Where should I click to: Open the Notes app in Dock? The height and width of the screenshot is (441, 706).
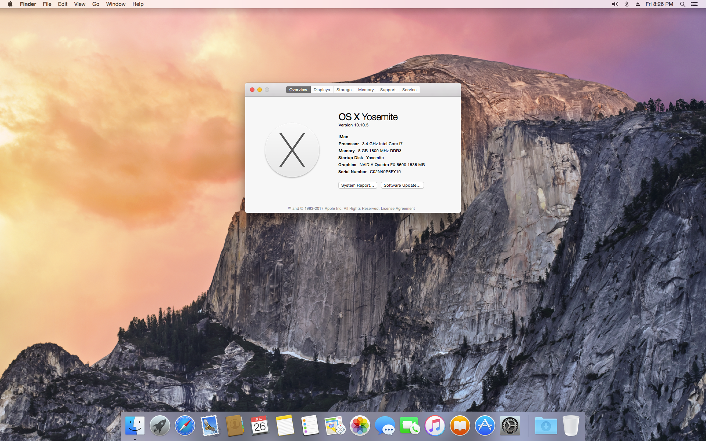pos(285,426)
